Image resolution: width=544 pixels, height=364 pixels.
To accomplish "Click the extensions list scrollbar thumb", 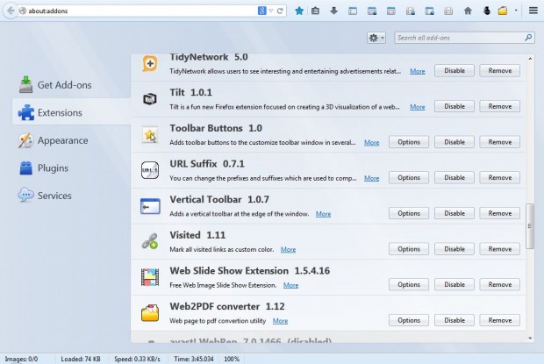I will pyautogui.click(x=530, y=226).
